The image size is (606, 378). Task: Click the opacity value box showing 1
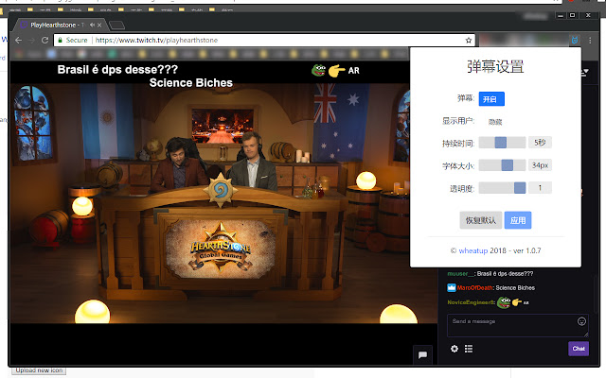tap(540, 188)
